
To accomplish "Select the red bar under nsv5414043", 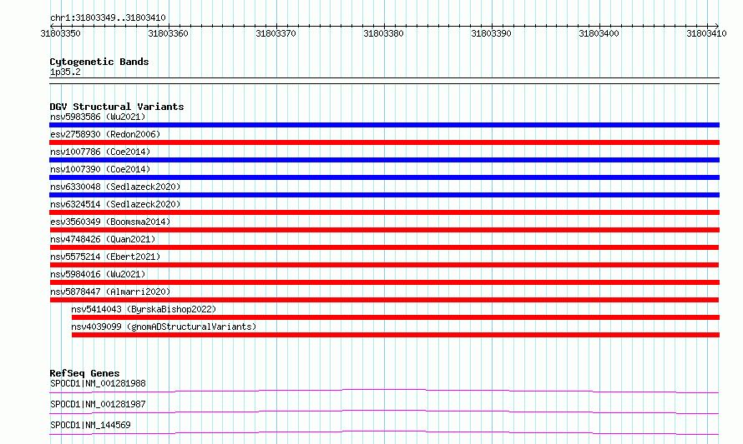I will tap(396, 317).
